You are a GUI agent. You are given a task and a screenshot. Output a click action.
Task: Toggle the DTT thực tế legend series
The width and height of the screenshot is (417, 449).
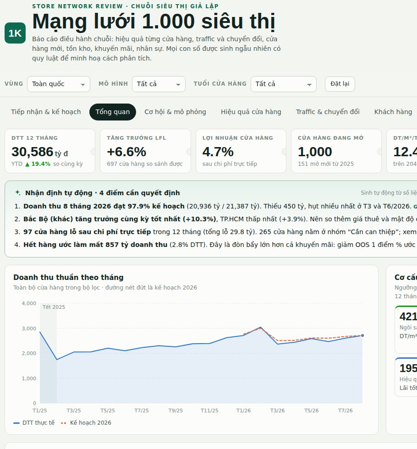pyautogui.click(x=34, y=423)
